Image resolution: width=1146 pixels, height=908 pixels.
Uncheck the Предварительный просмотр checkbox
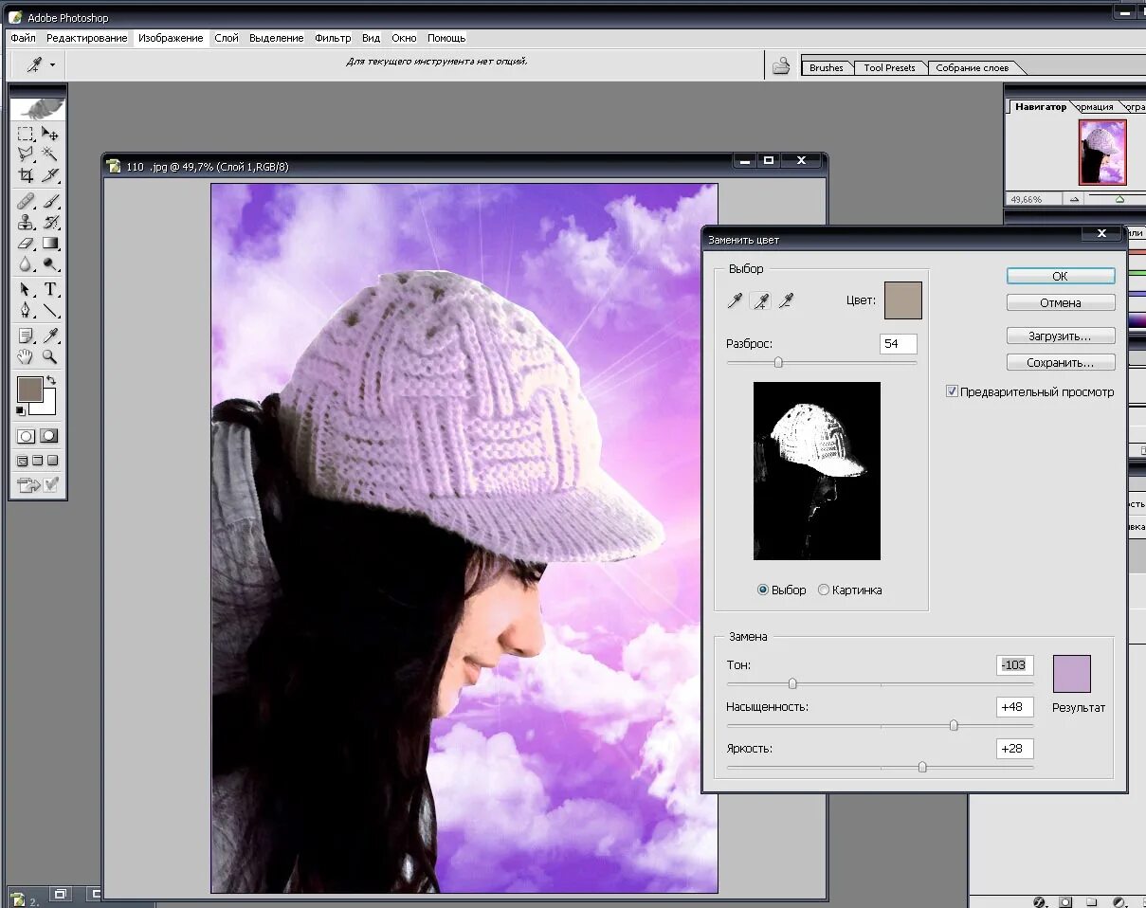[x=952, y=391]
